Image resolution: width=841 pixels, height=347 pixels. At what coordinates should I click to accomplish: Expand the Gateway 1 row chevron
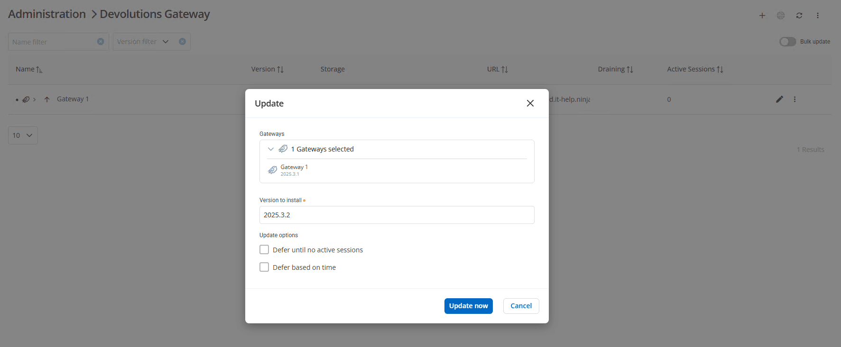[x=35, y=99]
